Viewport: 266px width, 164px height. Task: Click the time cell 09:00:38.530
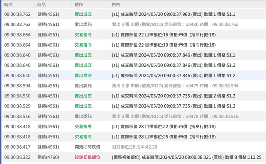pyautogui.click(x=17, y=96)
